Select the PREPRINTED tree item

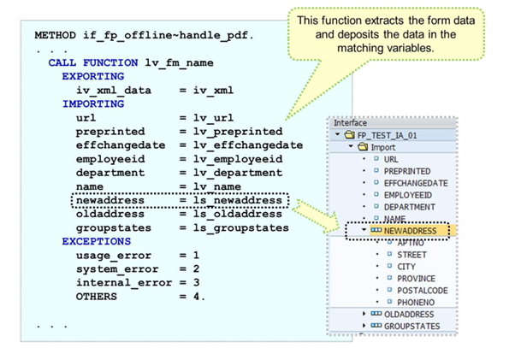point(406,171)
